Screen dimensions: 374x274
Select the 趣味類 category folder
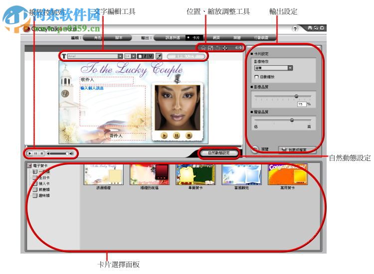41,196
